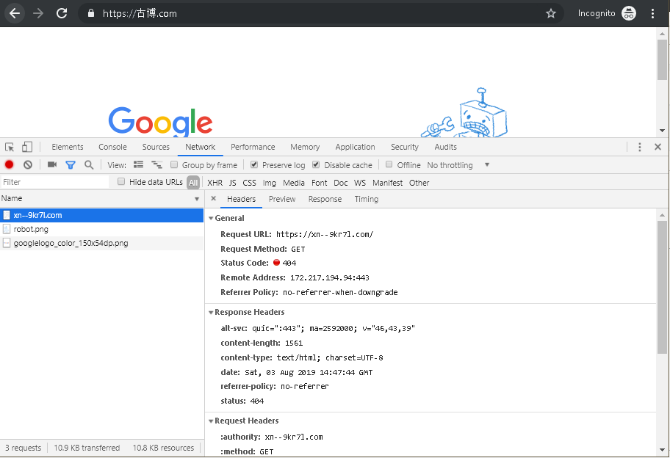Click the page scrollbar down arrow

[662, 131]
